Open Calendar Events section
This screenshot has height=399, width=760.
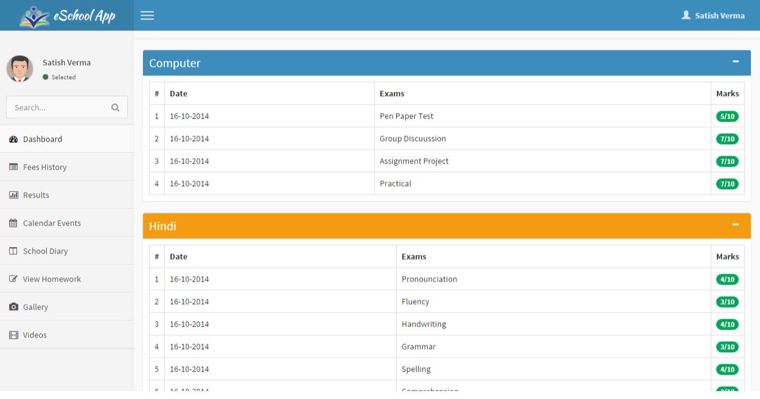66,223
